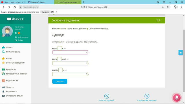The image size is (185, 104).
Task: Switch to Музыка 5-8 класс tab
Action: click(x=38, y=2)
